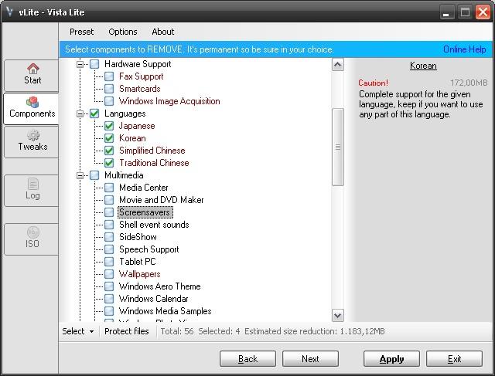This screenshot has height=376, width=495.
Task: Click the Tweaks gear icon
Action: (x=32, y=136)
